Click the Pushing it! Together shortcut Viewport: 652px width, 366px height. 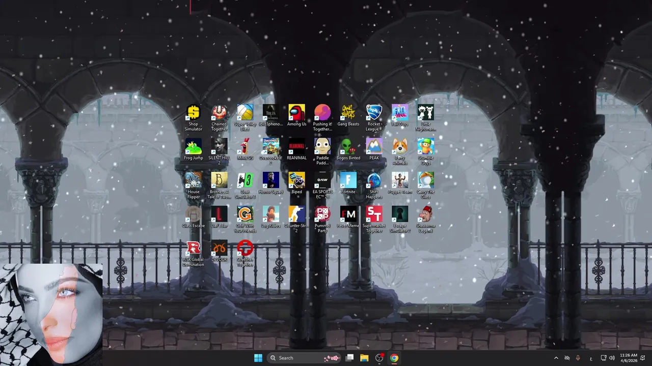coord(322,118)
